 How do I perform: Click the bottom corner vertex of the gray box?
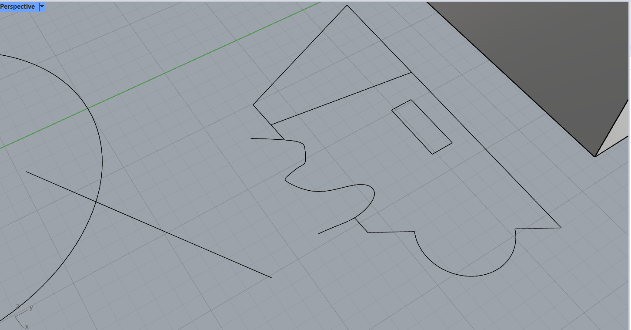pos(595,157)
